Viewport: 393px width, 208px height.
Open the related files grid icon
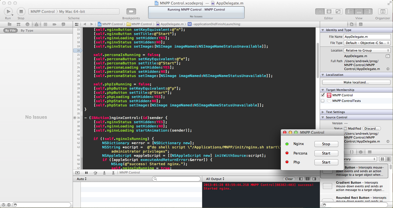click(x=77, y=24)
